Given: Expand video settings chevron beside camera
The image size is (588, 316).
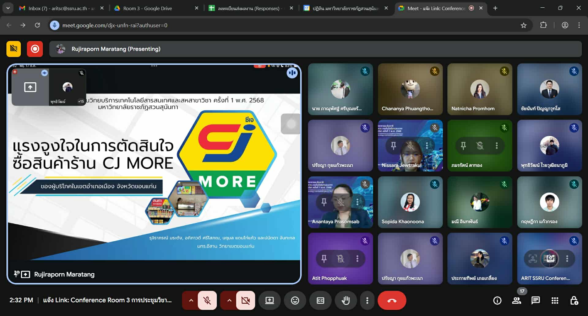Looking at the screenshot, I should 229,300.
